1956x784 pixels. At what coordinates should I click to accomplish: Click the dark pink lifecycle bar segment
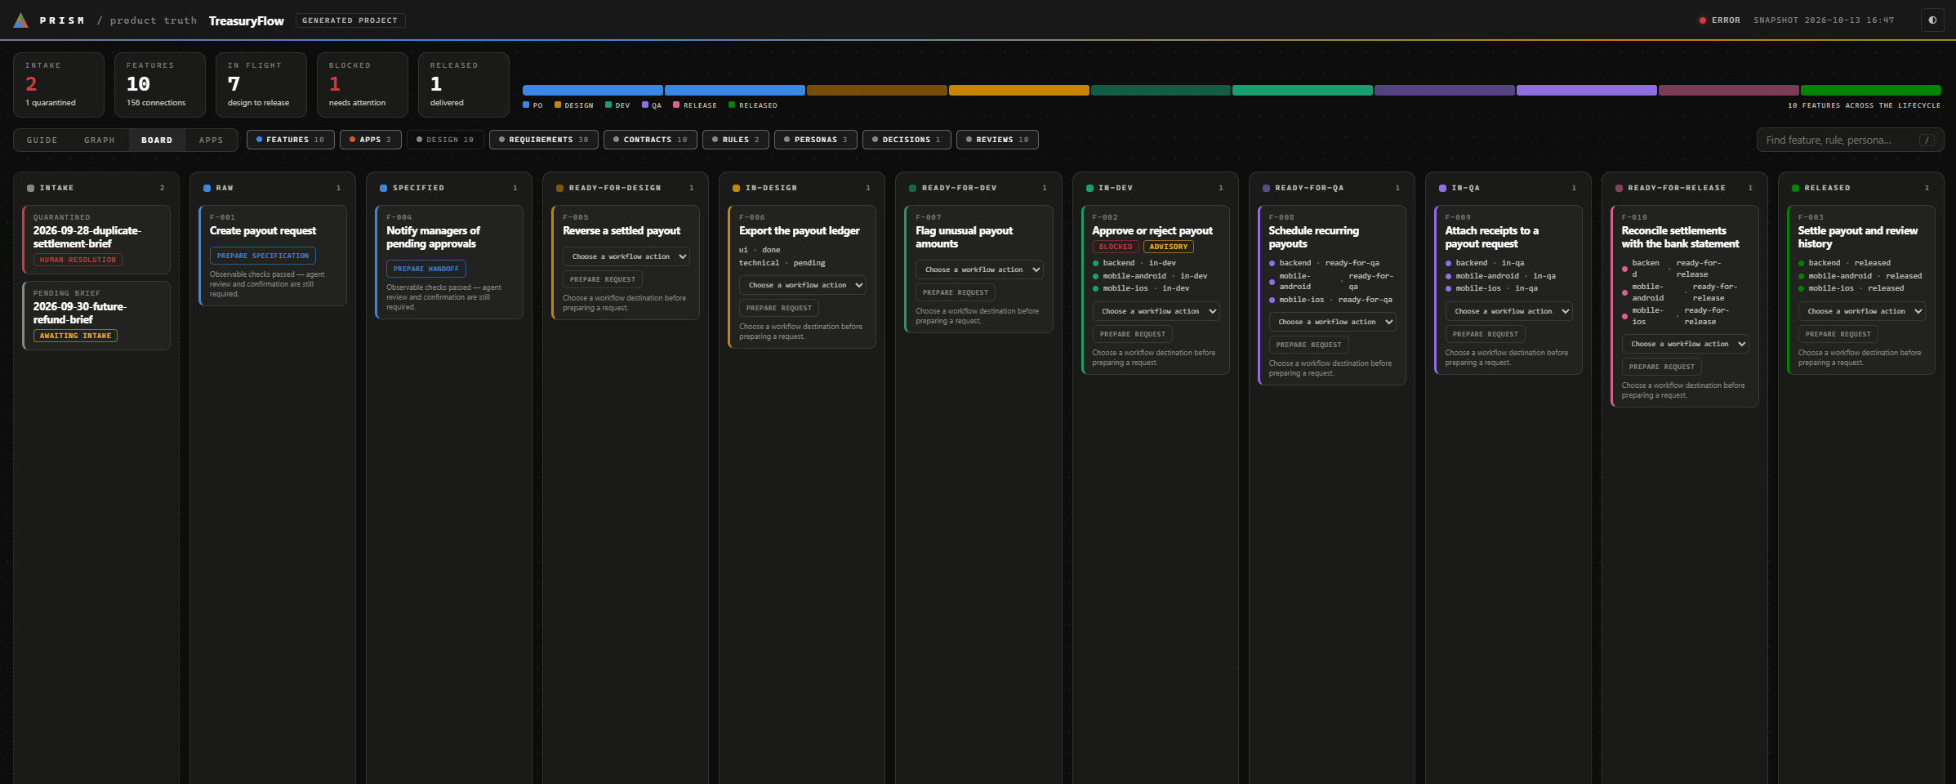pyautogui.click(x=1729, y=91)
